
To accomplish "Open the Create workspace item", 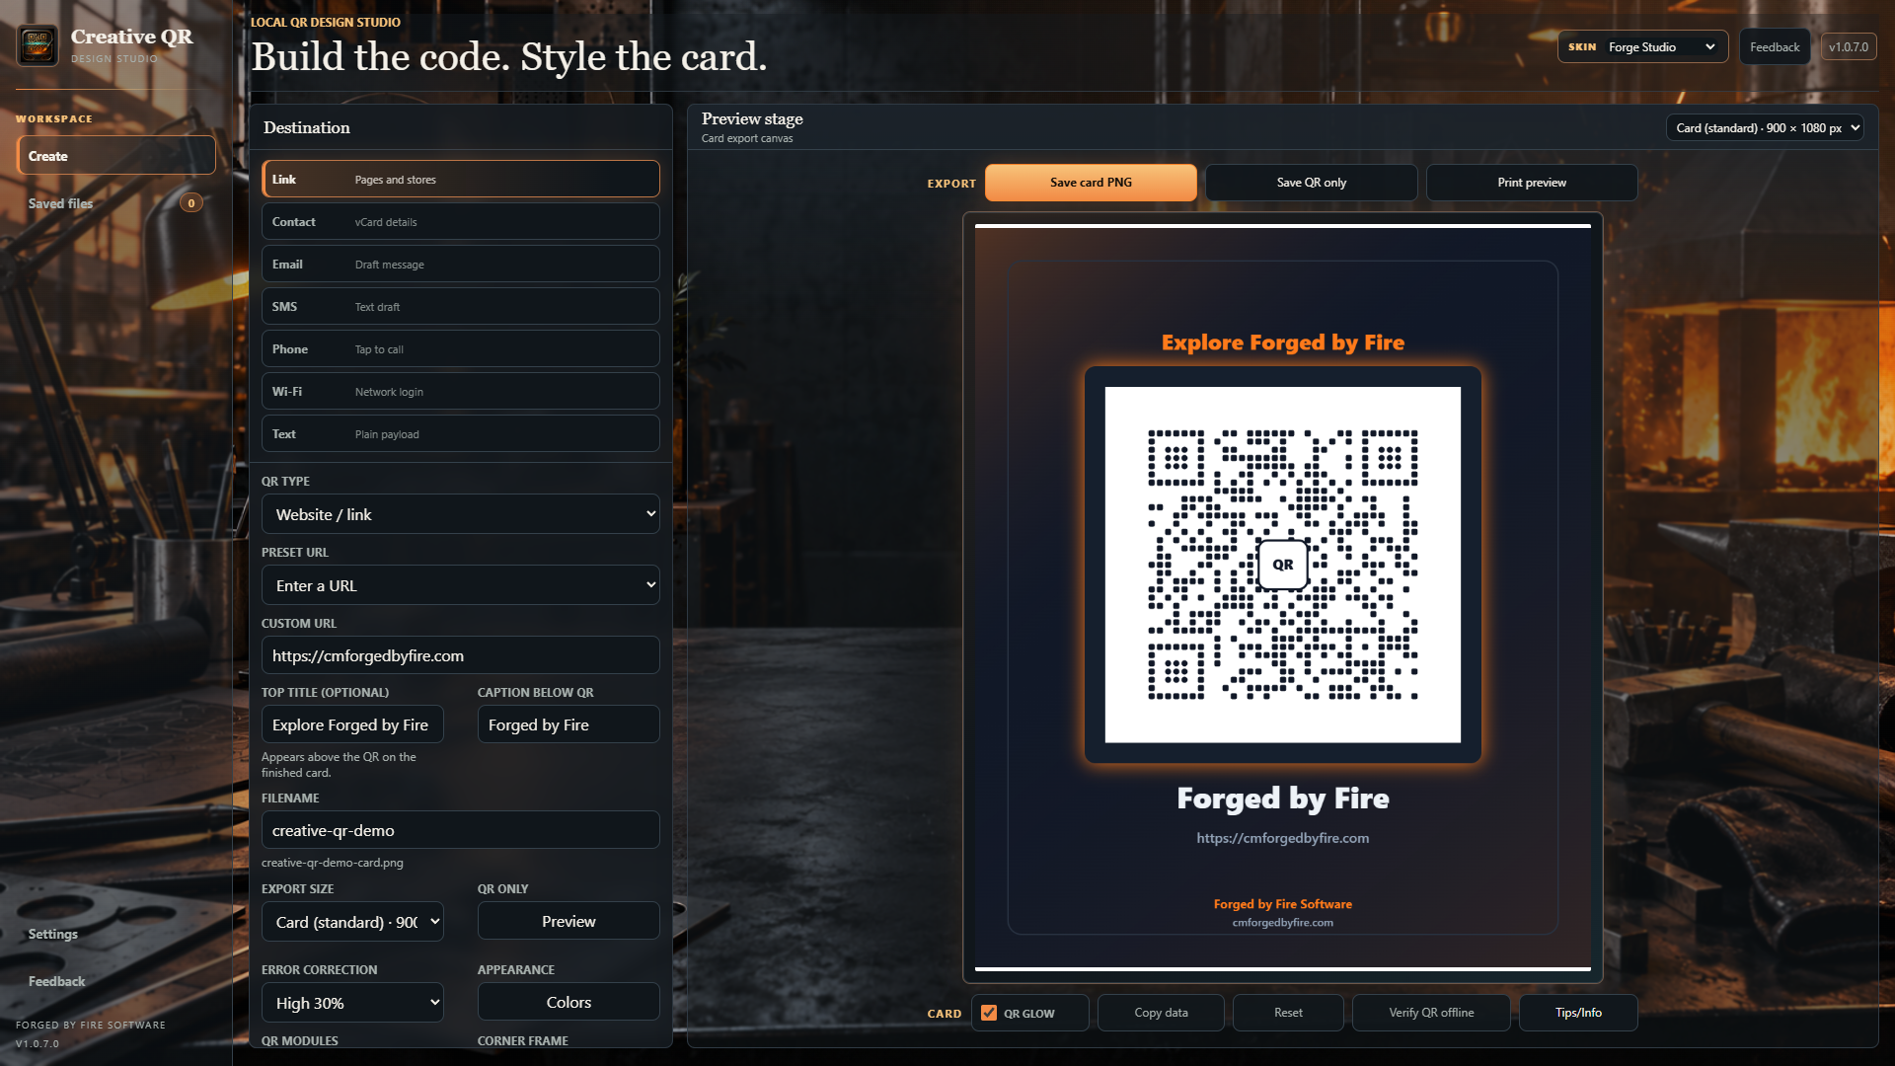I will pos(116,156).
